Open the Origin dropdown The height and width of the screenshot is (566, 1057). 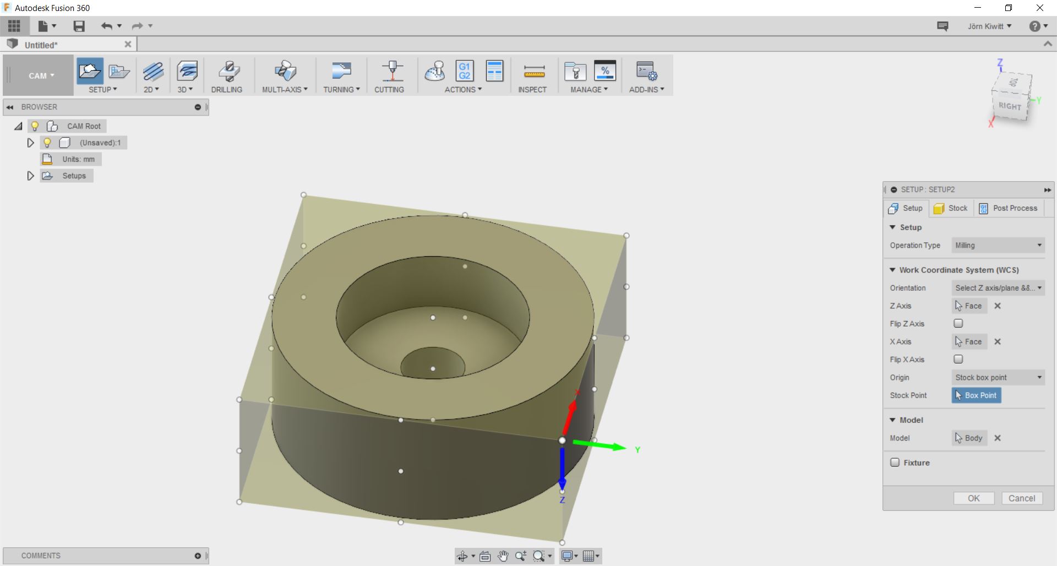[998, 378]
